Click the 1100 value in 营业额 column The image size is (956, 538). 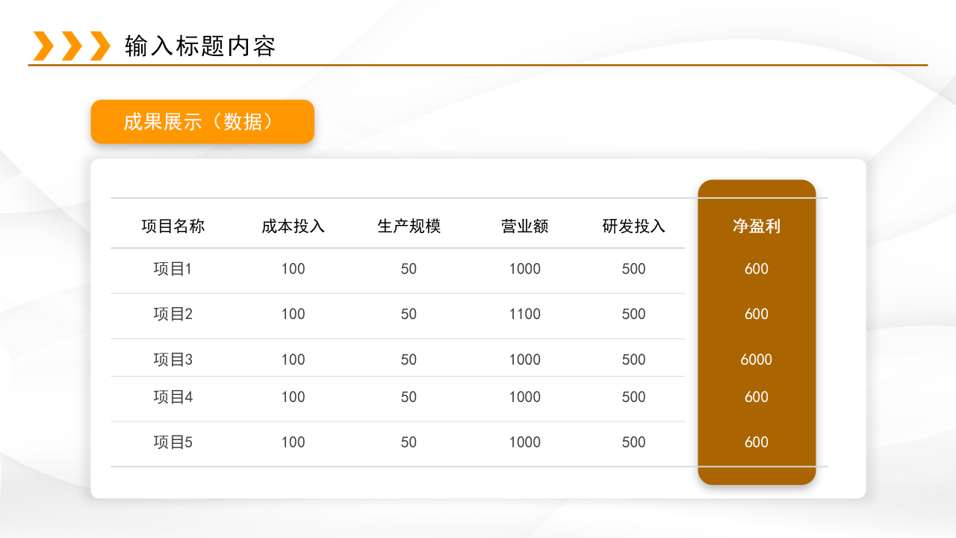(525, 314)
